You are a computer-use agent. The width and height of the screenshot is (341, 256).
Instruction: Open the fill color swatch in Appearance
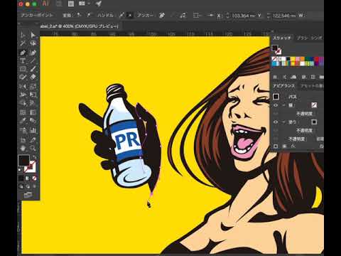click(x=314, y=122)
